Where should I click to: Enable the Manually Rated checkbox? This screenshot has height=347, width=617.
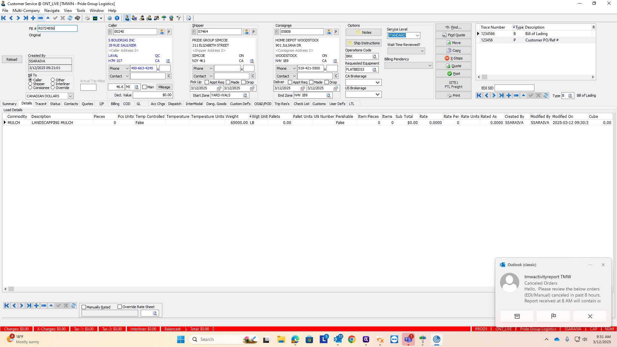84,307
